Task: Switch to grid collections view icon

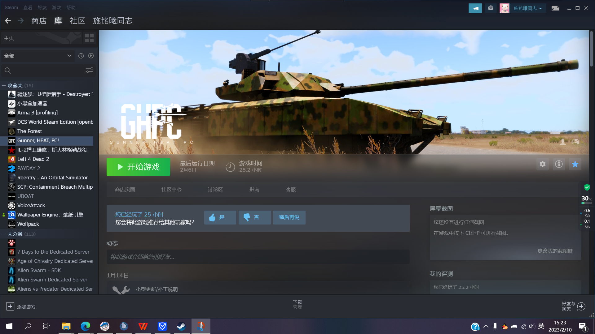Action: [89, 38]
